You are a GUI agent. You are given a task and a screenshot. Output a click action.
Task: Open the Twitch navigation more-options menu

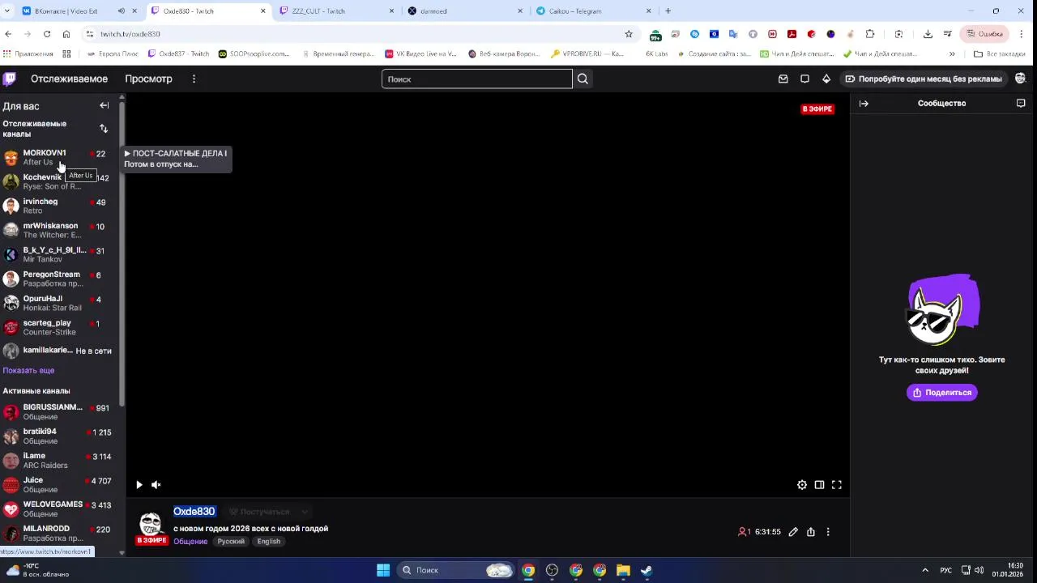(x=194, y=79)
